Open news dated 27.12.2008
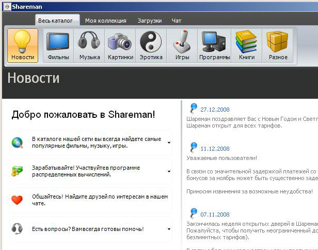Viewport: 318px width, 250px height. (x=215, y=110)
